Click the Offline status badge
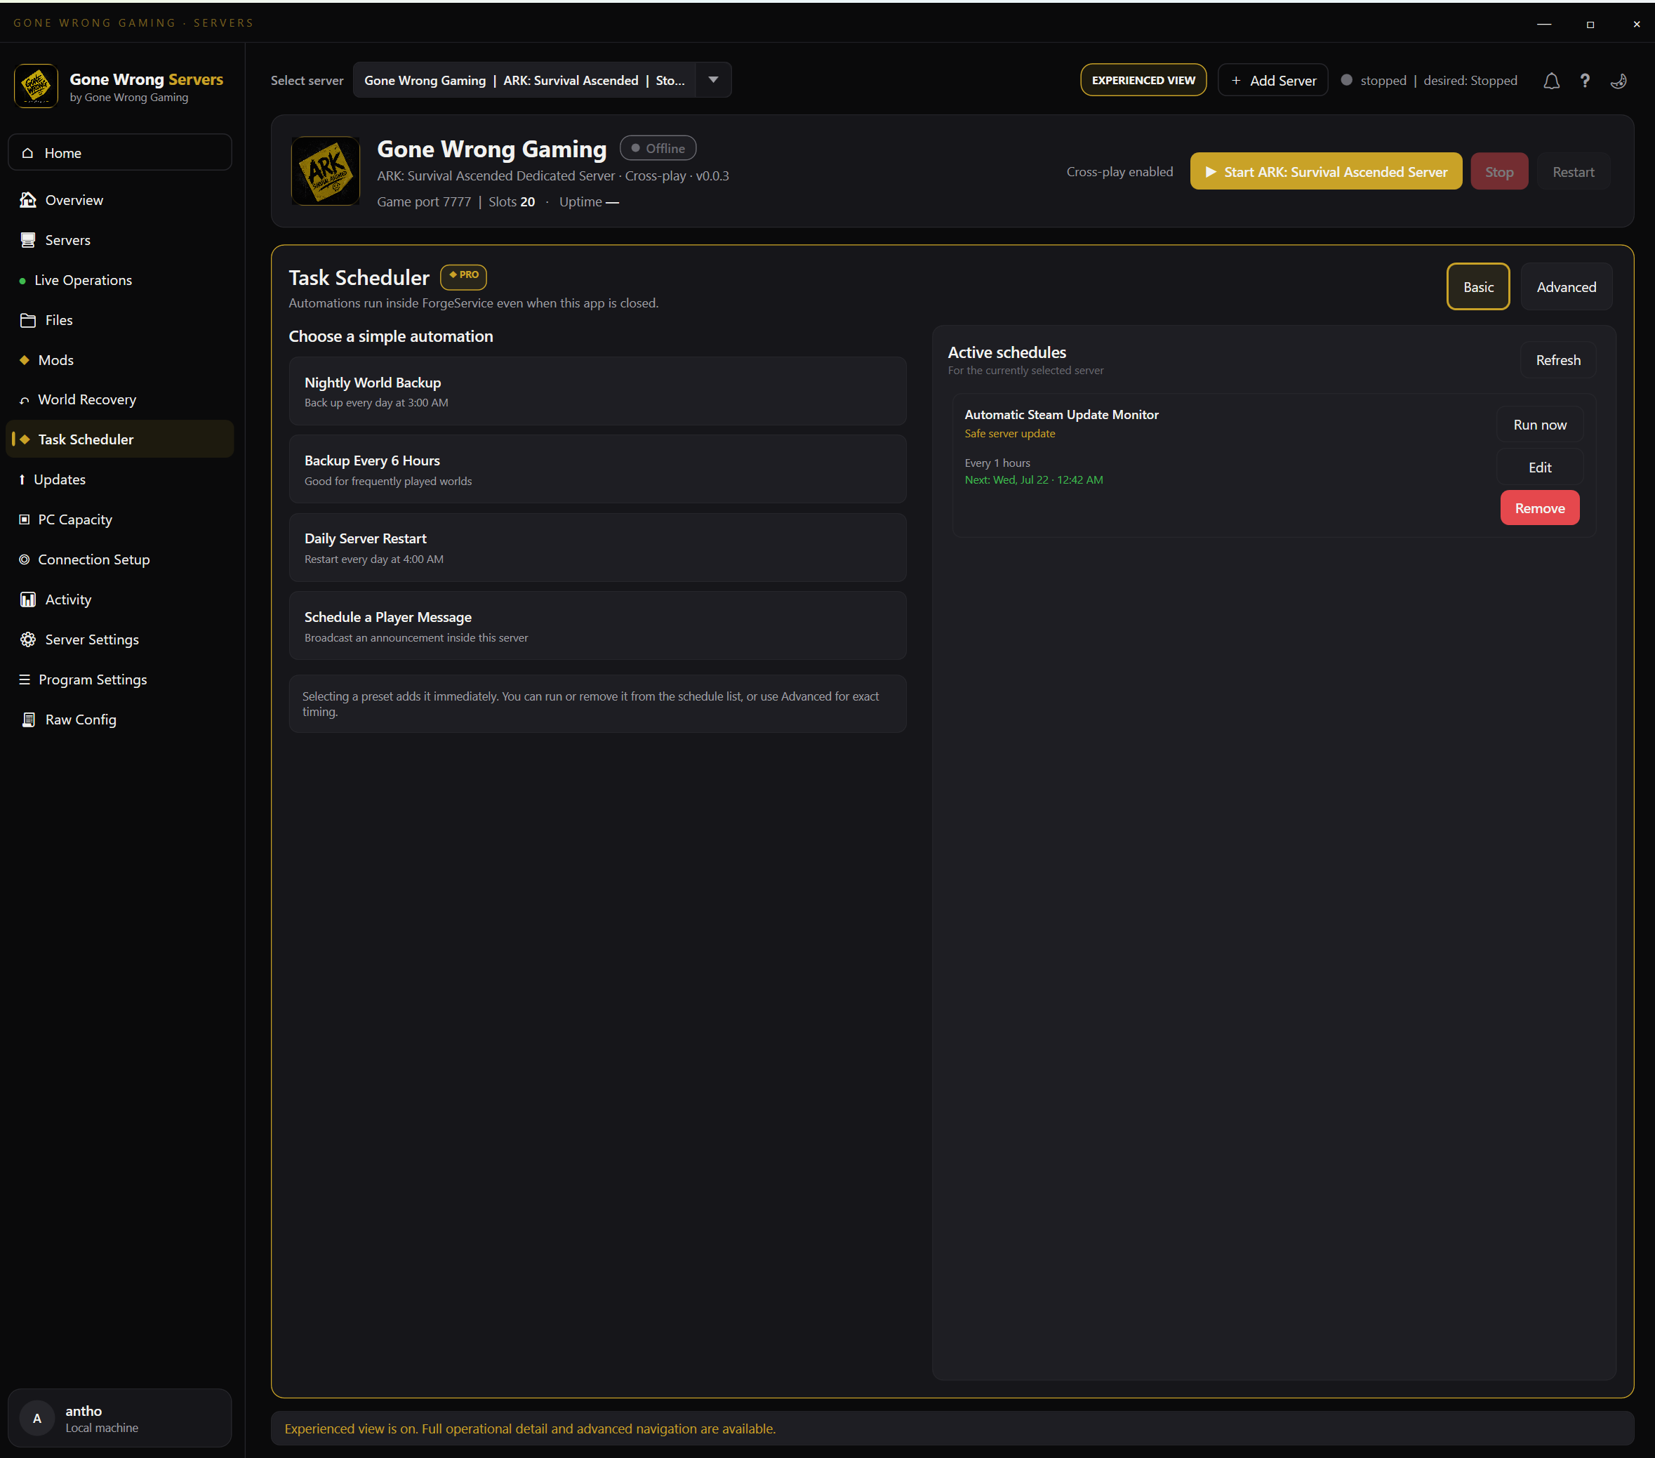1655x1458 pixels. pyautogui.click(x=658, y=148)
